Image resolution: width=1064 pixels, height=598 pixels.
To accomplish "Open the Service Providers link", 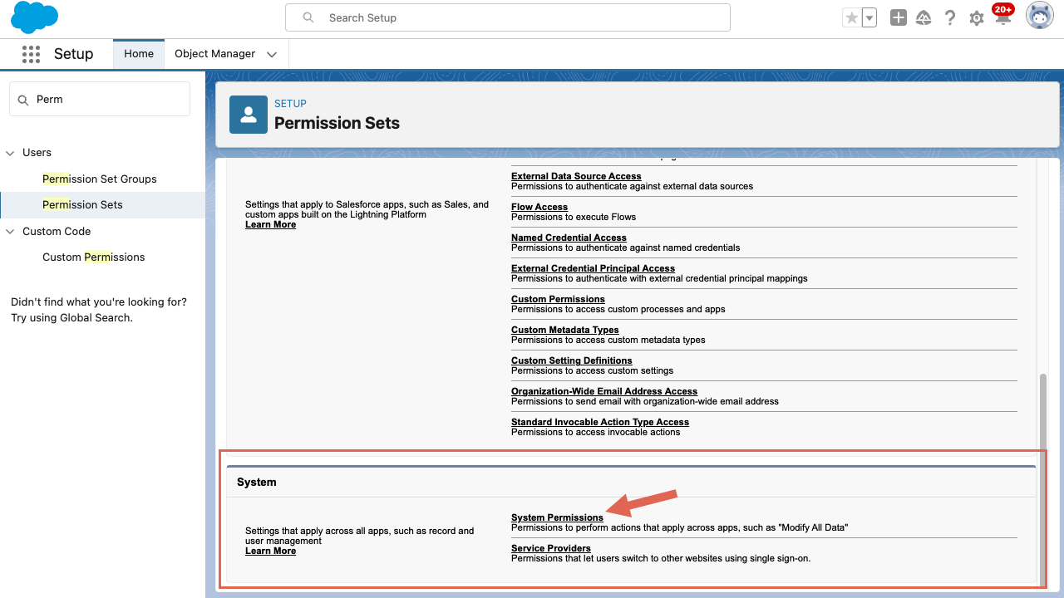I will pos(551,548).
